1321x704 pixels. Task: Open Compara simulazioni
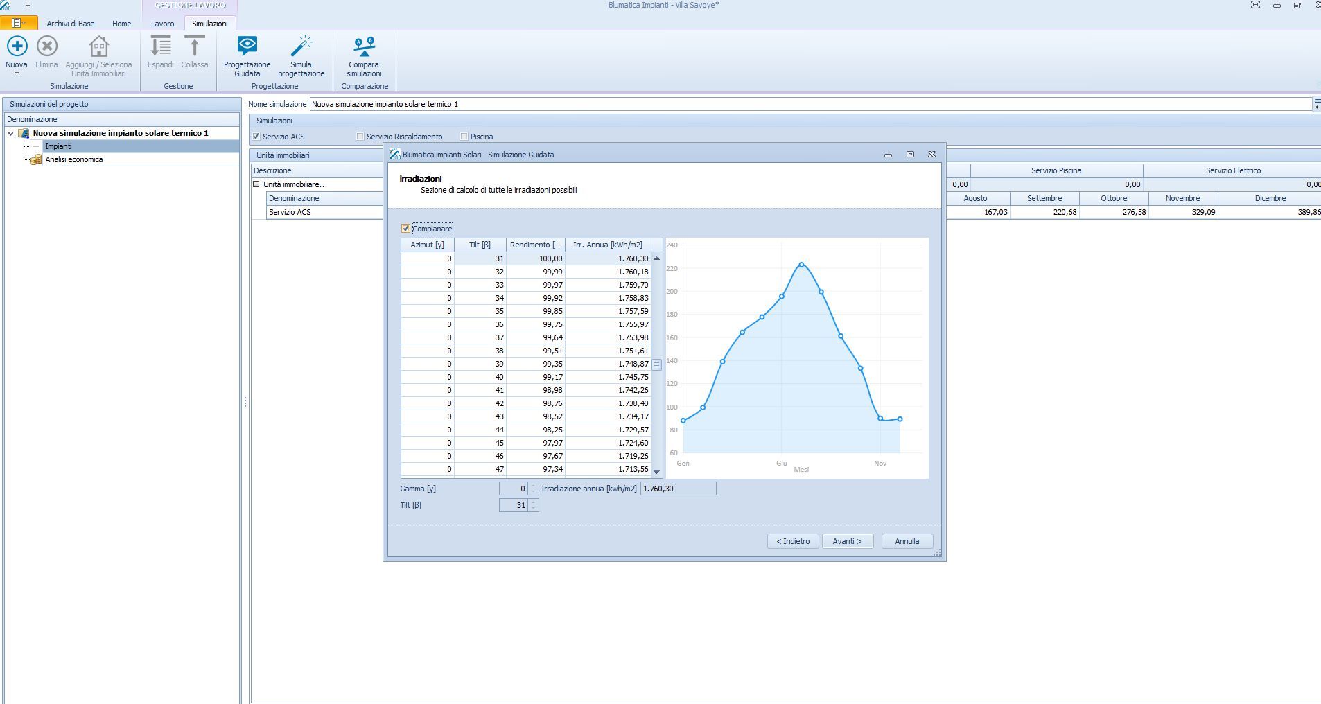point(364,47)
